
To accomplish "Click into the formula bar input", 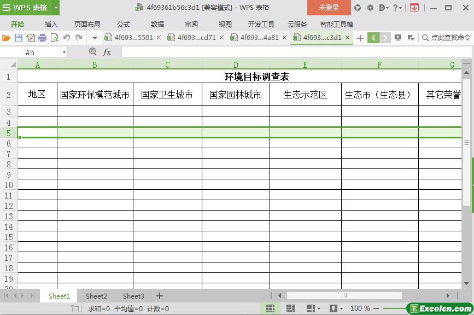I will pyautogui.click(x=296, y=52).
